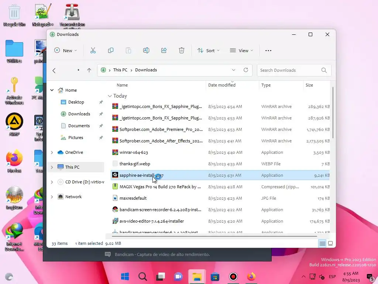The height and width of the screenshot is (284, 378).
Task: Click Bandicam record icon on taskbar
Action: click(233, 277)
